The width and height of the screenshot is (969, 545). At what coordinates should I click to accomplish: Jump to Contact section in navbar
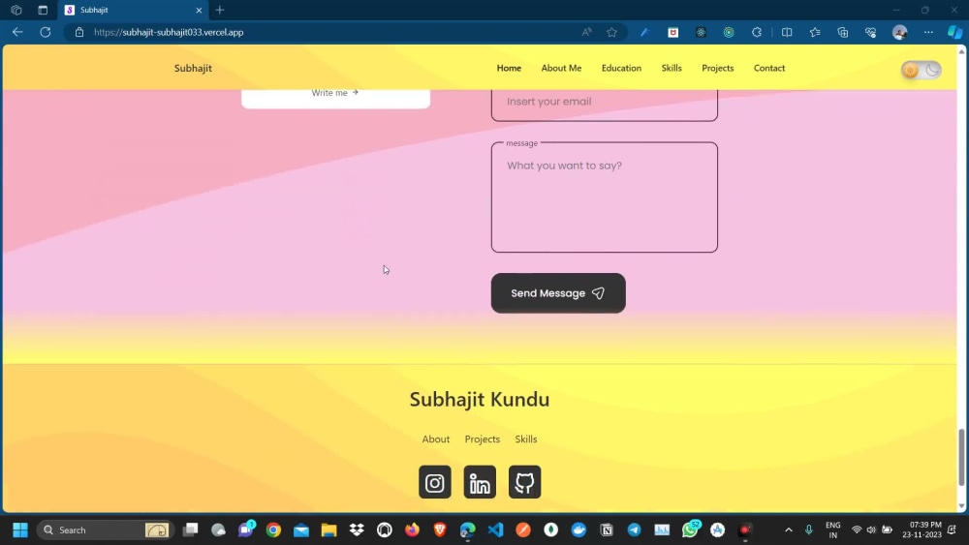coord(768,68)
